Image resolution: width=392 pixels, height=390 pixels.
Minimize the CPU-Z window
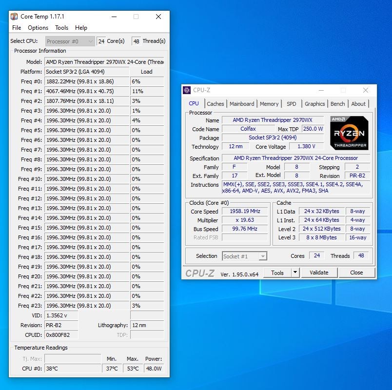click(x=321, y=90)
